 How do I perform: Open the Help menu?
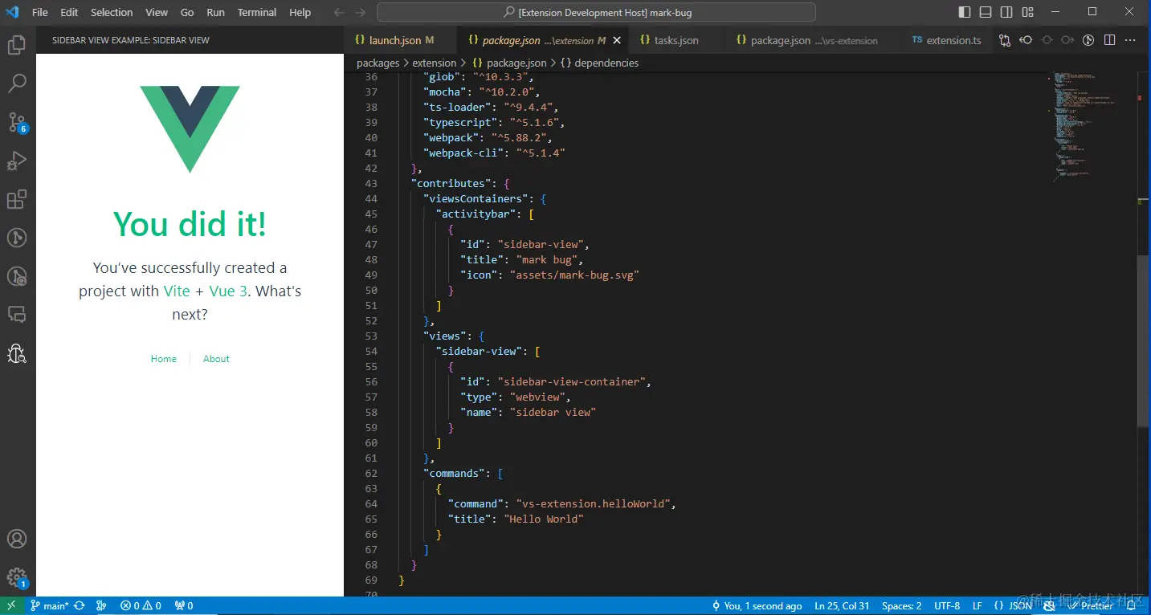(300, 13)
